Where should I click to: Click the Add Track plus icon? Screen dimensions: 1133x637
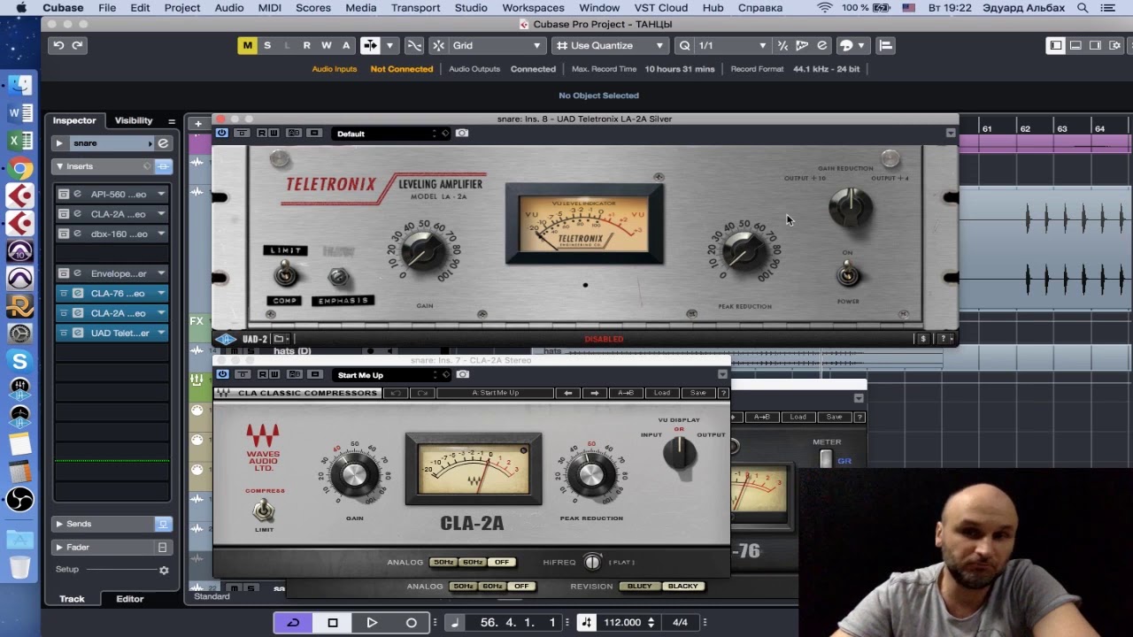(x=197, y=124)
